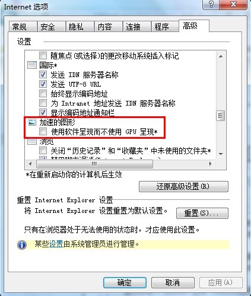Open the 设置 hyperlink in info bar
251x296 pixels.
coord(56,244)
